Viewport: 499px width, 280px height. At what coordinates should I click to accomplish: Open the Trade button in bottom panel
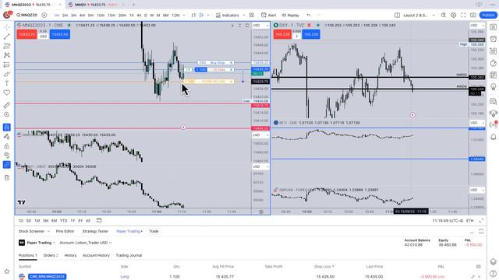154,231
